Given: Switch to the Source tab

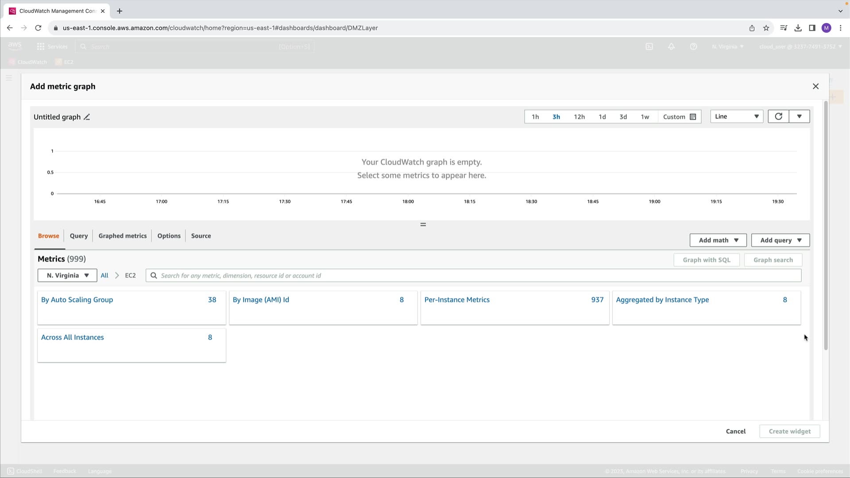Looking at the screenshot, I should [x=201, y=236].
